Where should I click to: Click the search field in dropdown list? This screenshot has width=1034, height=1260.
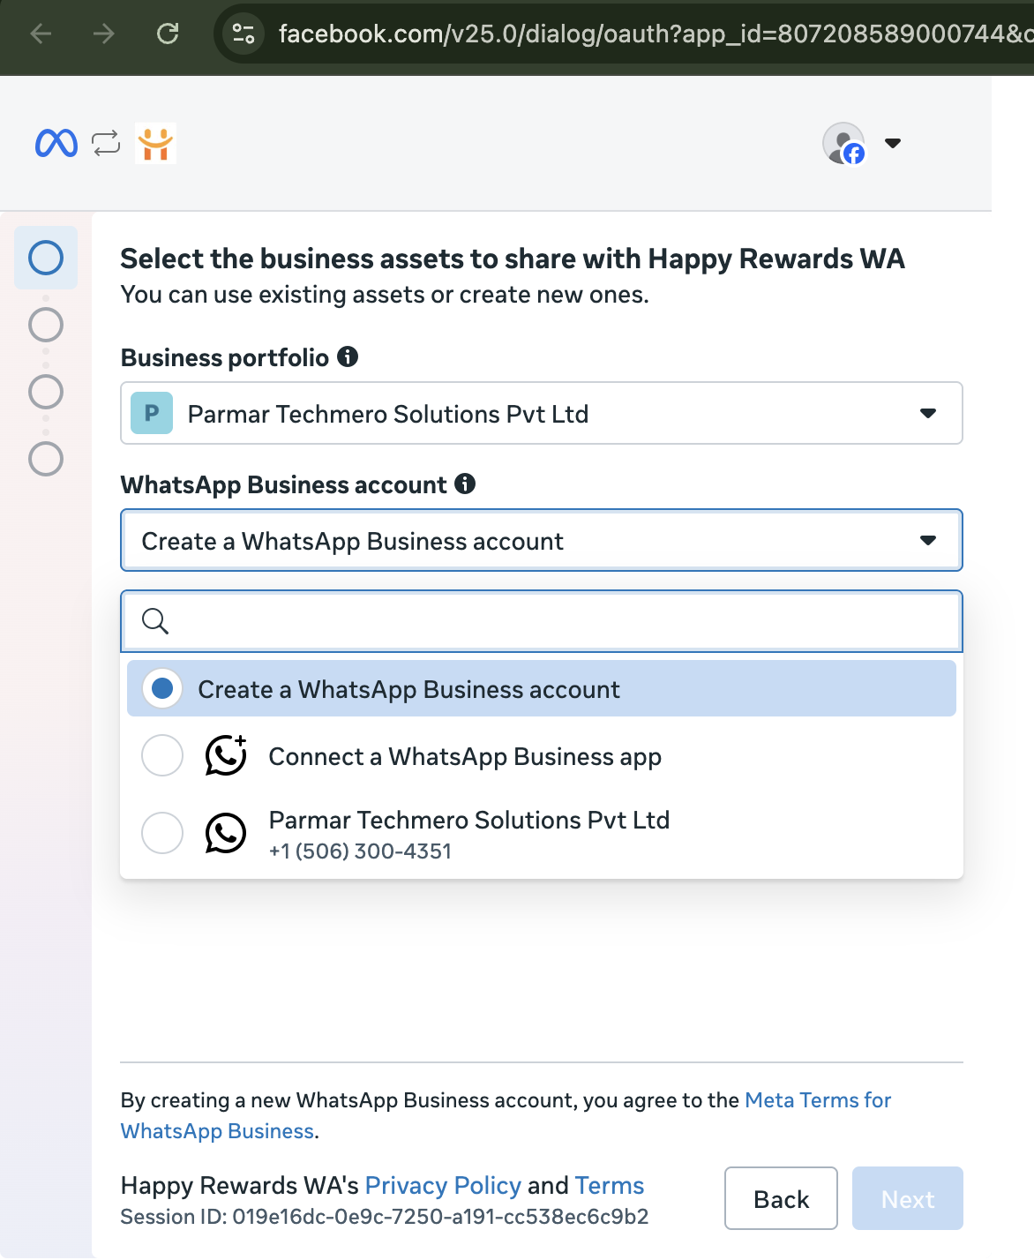pyautogui.click(x=542, y=621)
